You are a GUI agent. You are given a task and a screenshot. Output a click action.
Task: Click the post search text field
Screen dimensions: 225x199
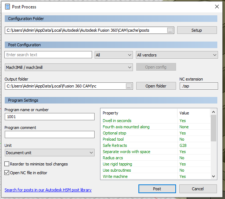[x=48, y=55]
